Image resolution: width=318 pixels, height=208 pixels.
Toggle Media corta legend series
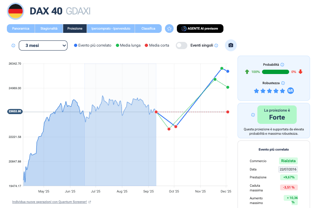(157, 45)
